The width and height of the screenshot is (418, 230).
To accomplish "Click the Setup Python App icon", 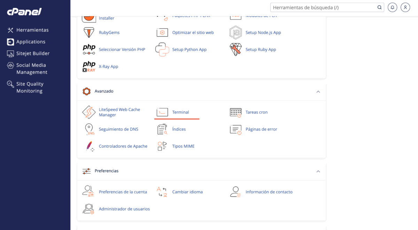I will (162, 49).
